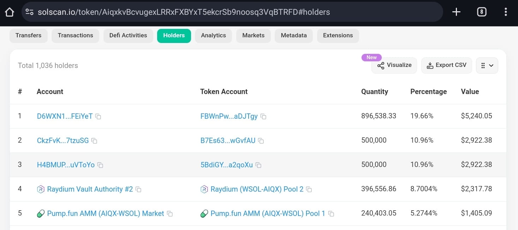Copy the Pump.fun AMM Pool 1 address
This screenshot has width=518, height=230.
click(x=331, y=214)
